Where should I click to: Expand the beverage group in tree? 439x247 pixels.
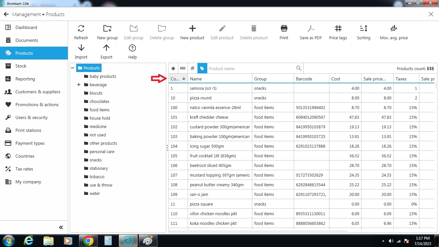click(79, 85)
